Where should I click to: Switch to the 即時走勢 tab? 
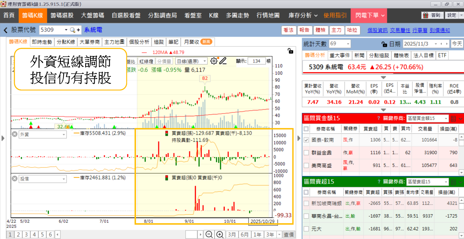point(42,42)
